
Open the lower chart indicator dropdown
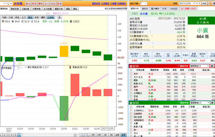click(x=19, y=68)
